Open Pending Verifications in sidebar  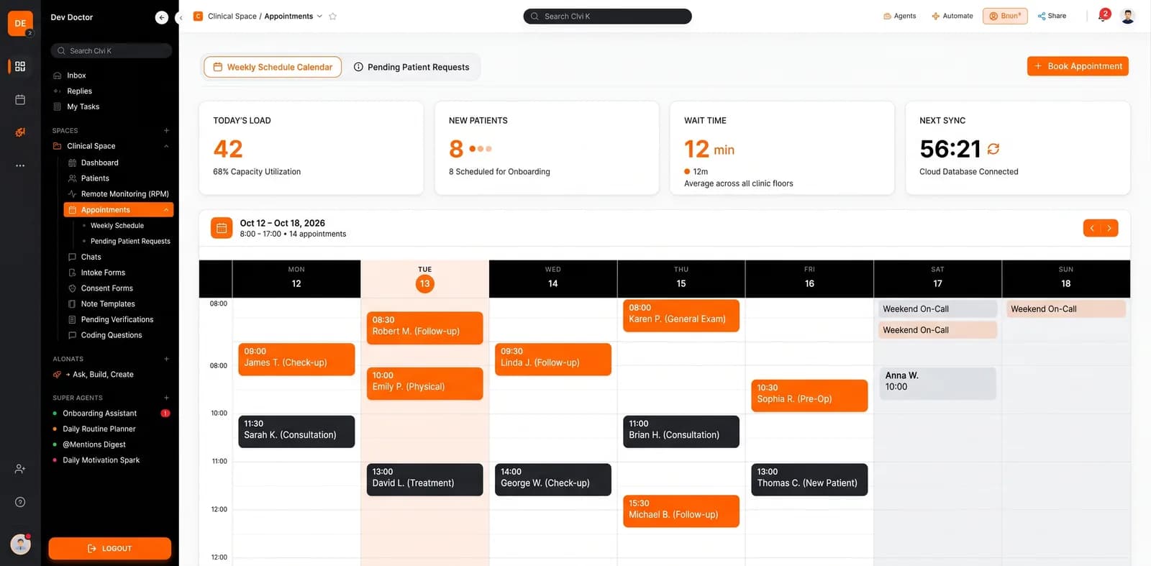pyautogui.click(x=118, y=319)
